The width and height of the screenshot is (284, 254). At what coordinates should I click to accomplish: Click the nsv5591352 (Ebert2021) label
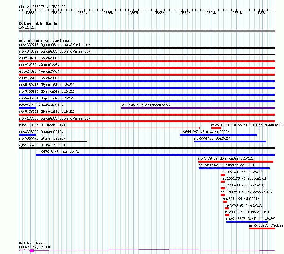242,172
